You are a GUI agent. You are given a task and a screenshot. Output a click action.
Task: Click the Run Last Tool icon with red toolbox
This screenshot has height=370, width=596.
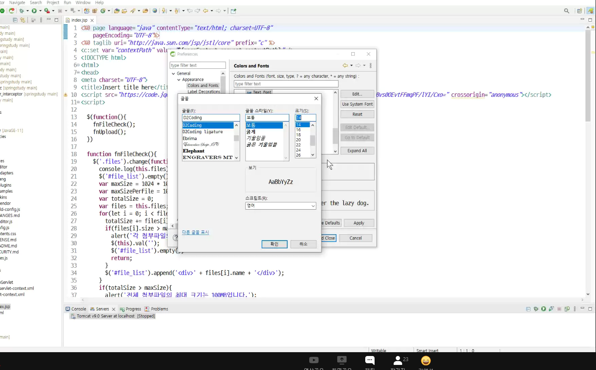[x=47, y=11]
